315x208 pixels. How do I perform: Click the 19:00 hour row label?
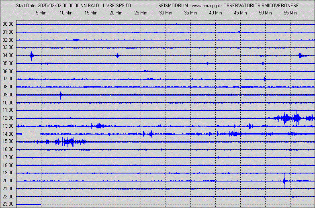[8, 173]
